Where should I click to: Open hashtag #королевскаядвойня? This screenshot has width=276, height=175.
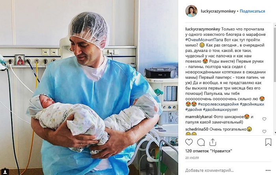218,104
